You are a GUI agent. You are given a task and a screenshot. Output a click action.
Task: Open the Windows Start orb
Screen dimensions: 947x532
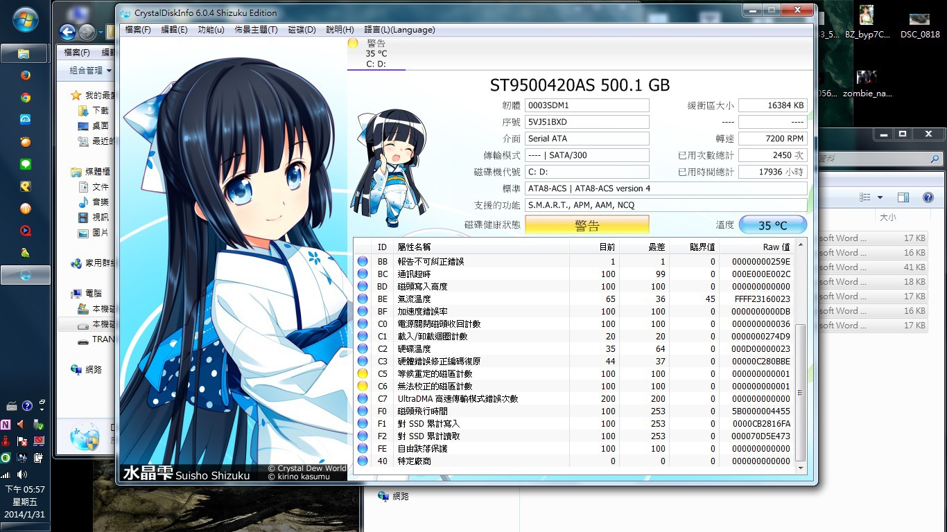(25, 19)
